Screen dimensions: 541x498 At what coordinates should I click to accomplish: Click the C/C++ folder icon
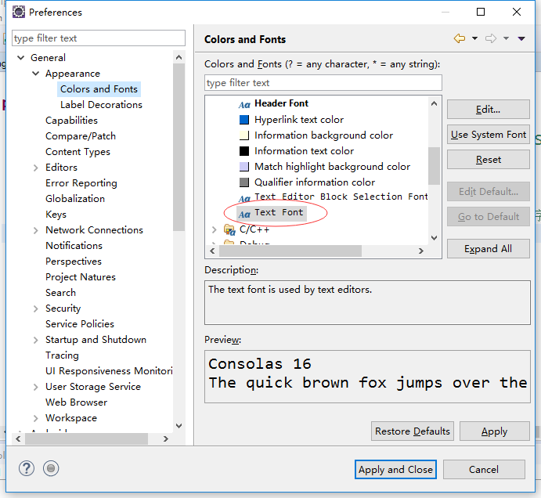(x=229, y=229)
